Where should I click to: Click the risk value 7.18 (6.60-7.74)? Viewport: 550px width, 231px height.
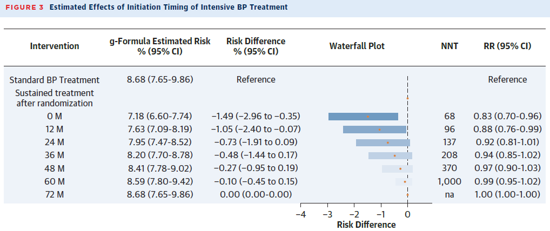[160, 117]
